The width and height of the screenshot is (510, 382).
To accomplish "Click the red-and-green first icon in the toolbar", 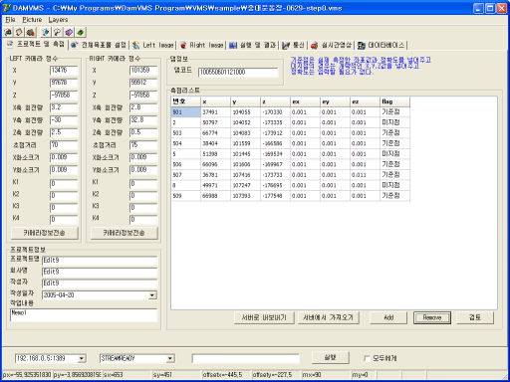I will point(8,32).
